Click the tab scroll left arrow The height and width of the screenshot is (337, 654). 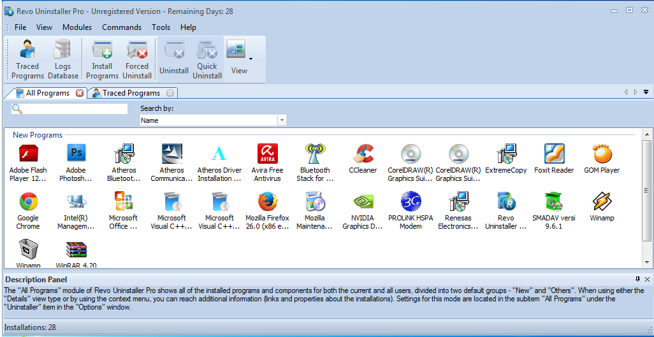coord(625,92)
